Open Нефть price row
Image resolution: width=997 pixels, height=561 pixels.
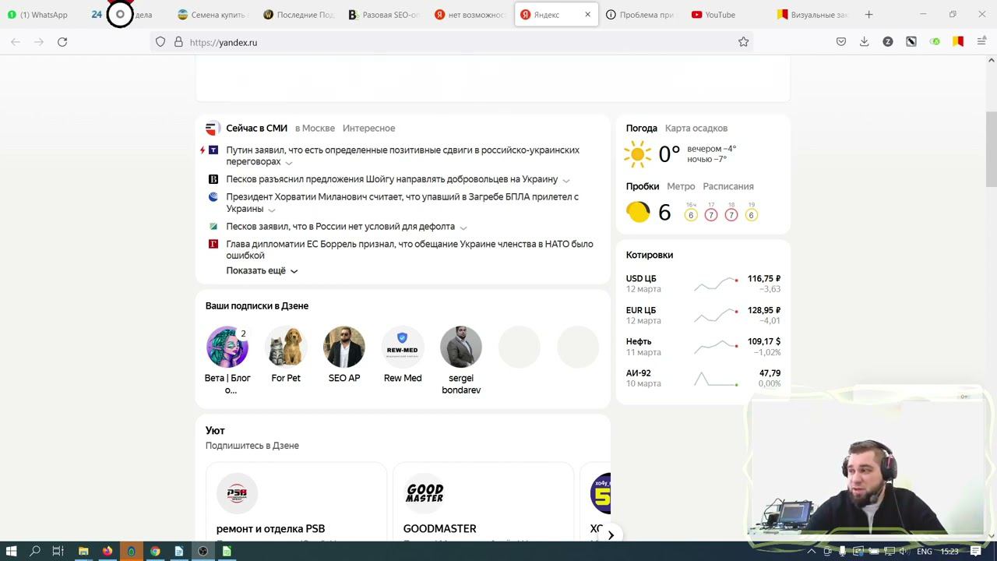[703, 347]
